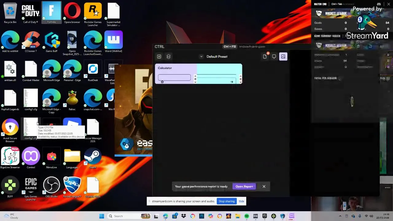Open the Languages folder
This screenshot has height=221, width=393.
(x=72, y=158)
